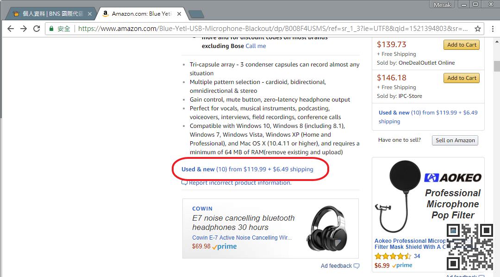Bookmark this page with the star icon
This screenshot has height=277, width=500.
pos(478,29)
